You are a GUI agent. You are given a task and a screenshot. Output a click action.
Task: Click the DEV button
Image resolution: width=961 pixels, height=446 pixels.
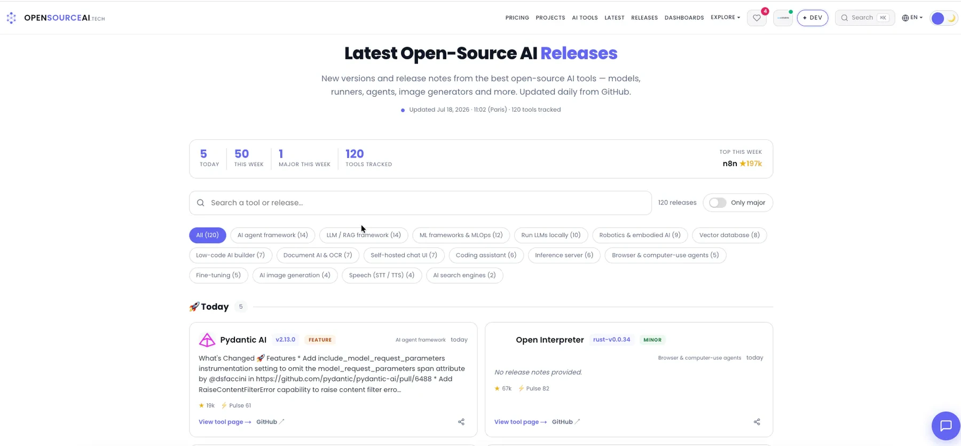(812, 18)
